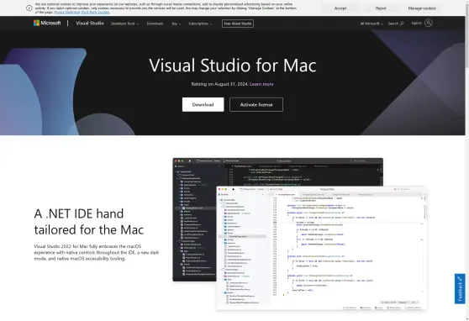Viewport: 469px width, 321px height.
Task: Expand the Developer Tools dropdown
Action: 124,24
